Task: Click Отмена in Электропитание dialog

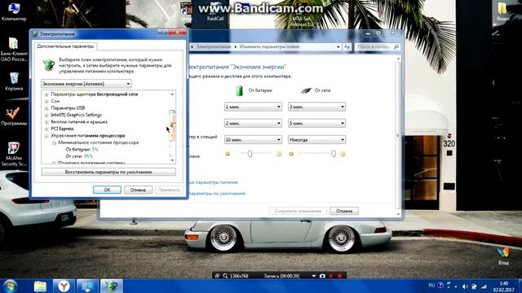Action: coord(138,190)
